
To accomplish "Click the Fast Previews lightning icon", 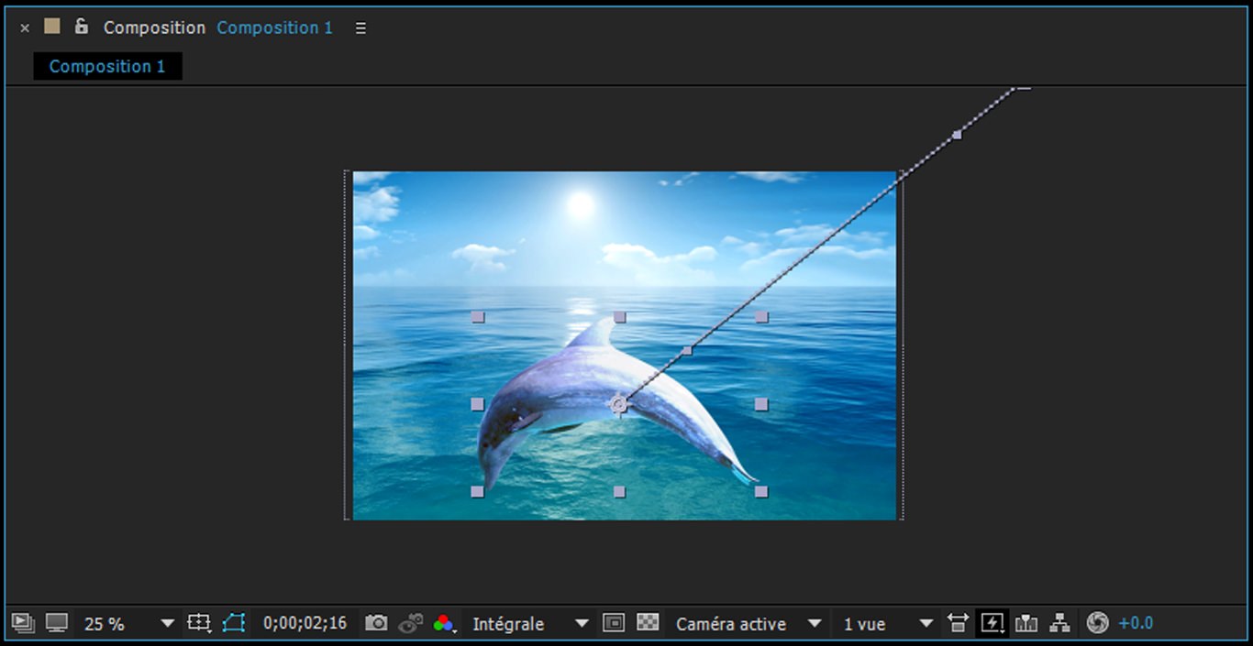I will coord(992,624).
